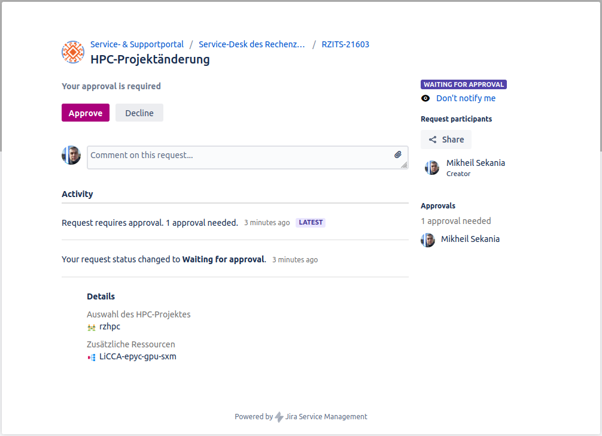Click the creator's avatar under Request participants

pyautogui.click(x=432, y=168)
